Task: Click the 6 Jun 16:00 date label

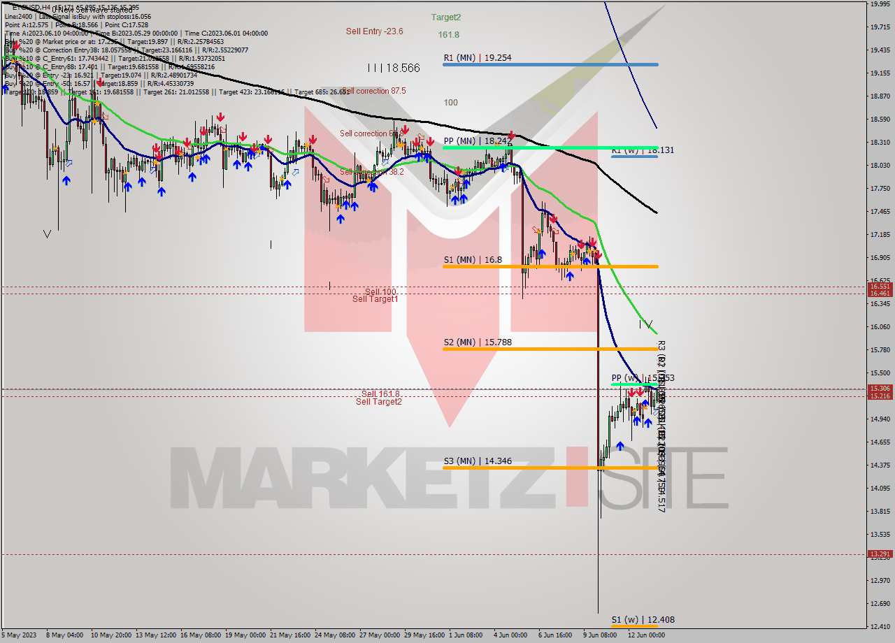Action: click(555, 636)
